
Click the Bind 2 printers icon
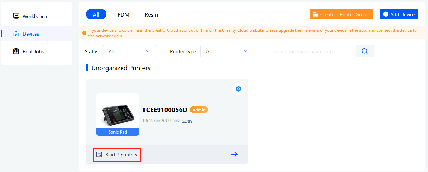click(x=99, y=155)
